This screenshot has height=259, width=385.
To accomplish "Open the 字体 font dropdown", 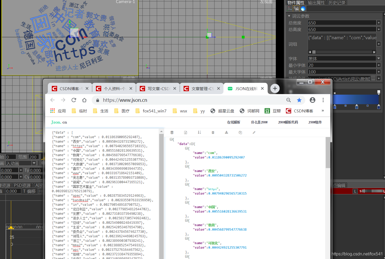I will click(378, 58).
